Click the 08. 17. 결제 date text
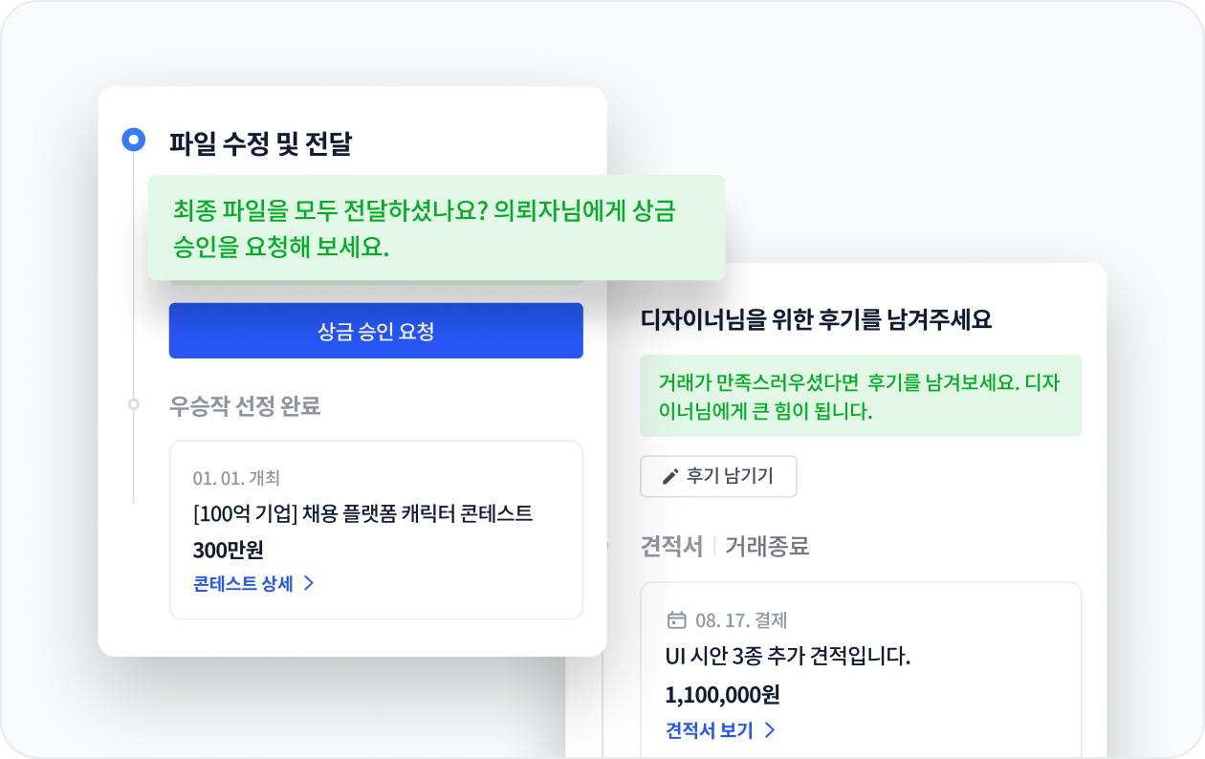The height and width of the screenshot is (759, 1205). 741,620
